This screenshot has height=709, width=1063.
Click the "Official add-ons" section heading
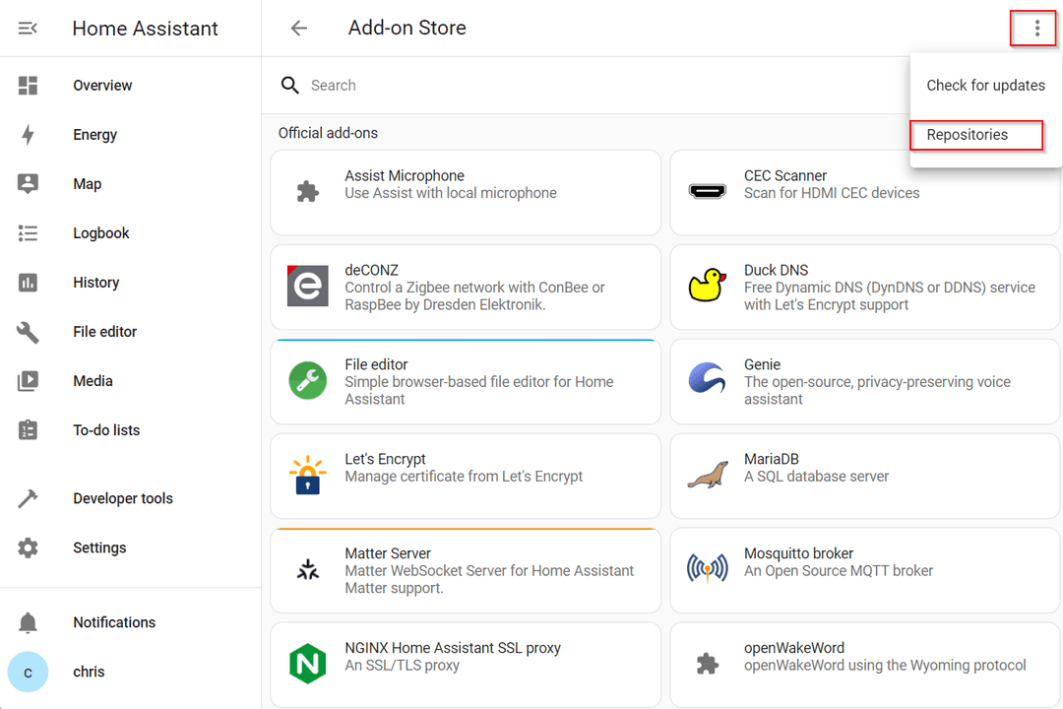328,133
